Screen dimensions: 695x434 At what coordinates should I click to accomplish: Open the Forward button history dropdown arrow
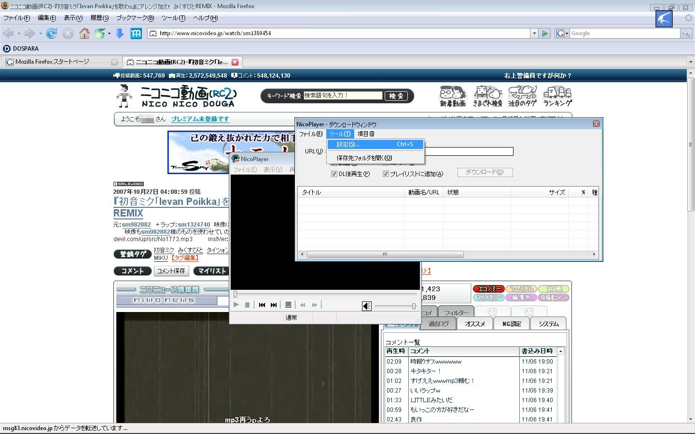41,33
